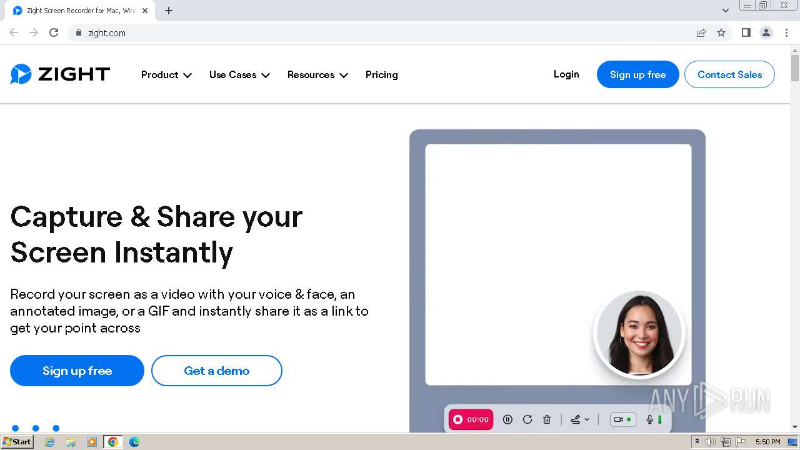Reload the zight.com page
800x450 pixels.
54,32
